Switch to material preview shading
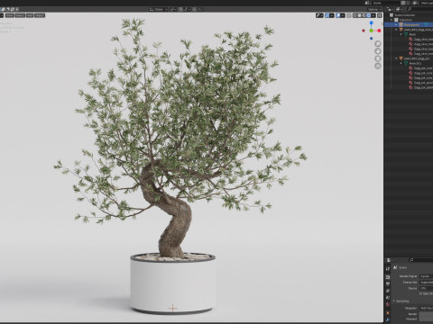The image size is (433, 324). pyautogui.click(x=364, y=15)
